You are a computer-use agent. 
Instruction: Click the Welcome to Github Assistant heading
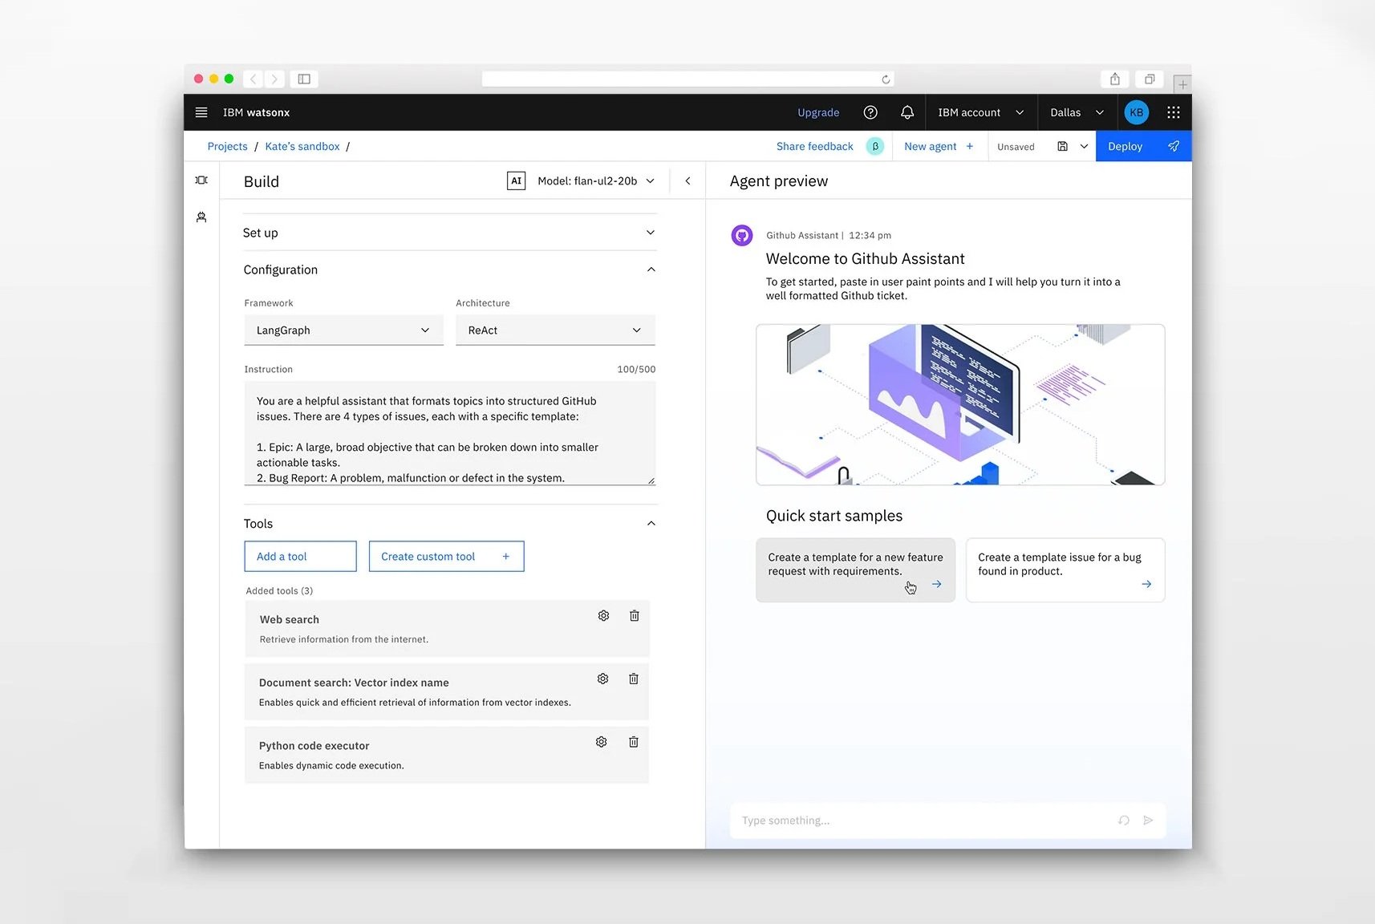click(865, 259)
